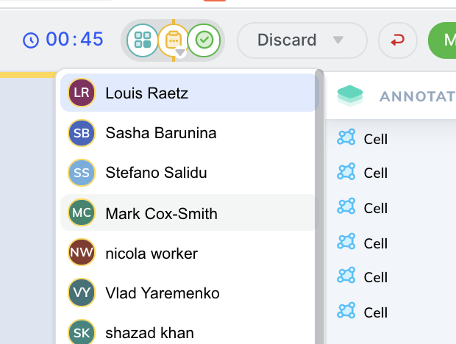Click the polygon icon of fourth Cell
The image size is (456, 344).
346,241
